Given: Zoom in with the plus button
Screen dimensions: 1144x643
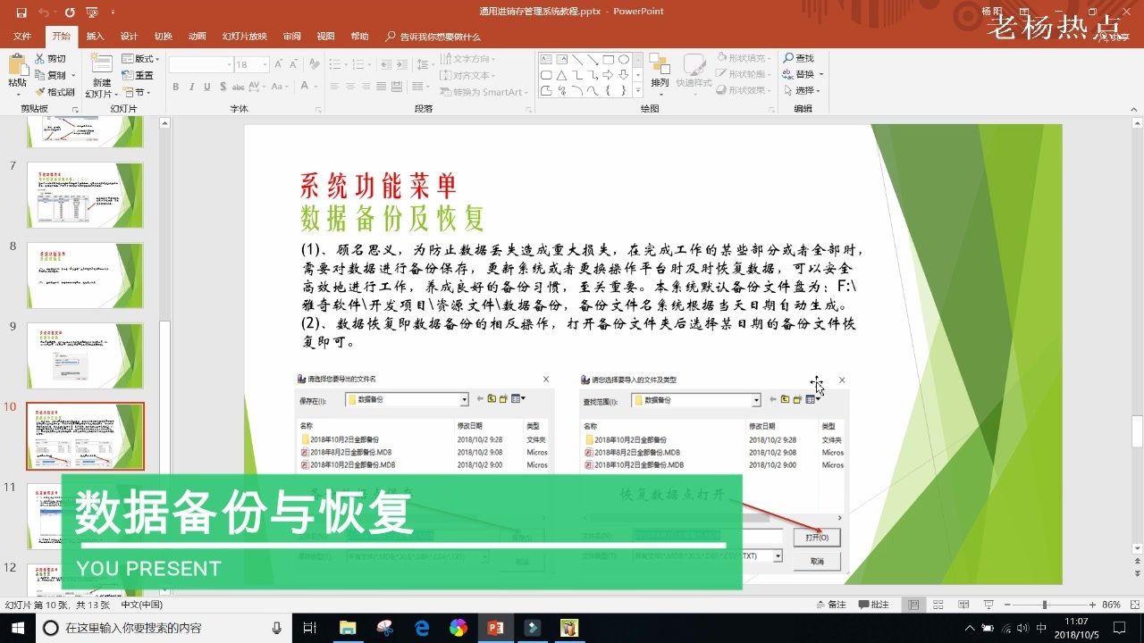Looking at the screenshot, I should pyautogui.click(x=1091, y=605).
